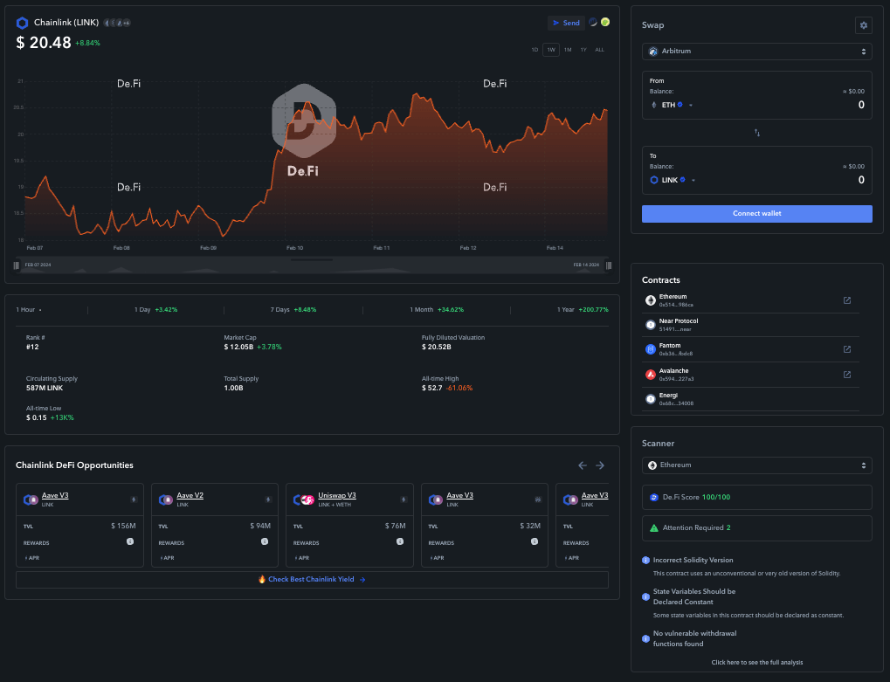Image resolution: width=890 pixels, height=682 pixels.
Task: Click the green circle icon beside Send
Action: click(605, 22)
